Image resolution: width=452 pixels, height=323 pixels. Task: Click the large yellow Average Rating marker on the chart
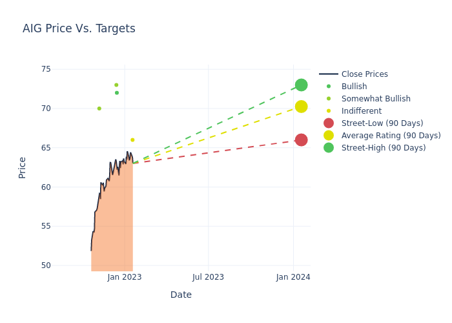point(301,107)
